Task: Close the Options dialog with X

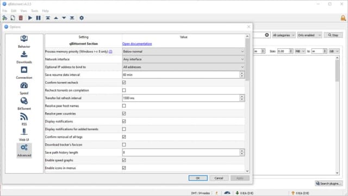Action: coord(248,27)
